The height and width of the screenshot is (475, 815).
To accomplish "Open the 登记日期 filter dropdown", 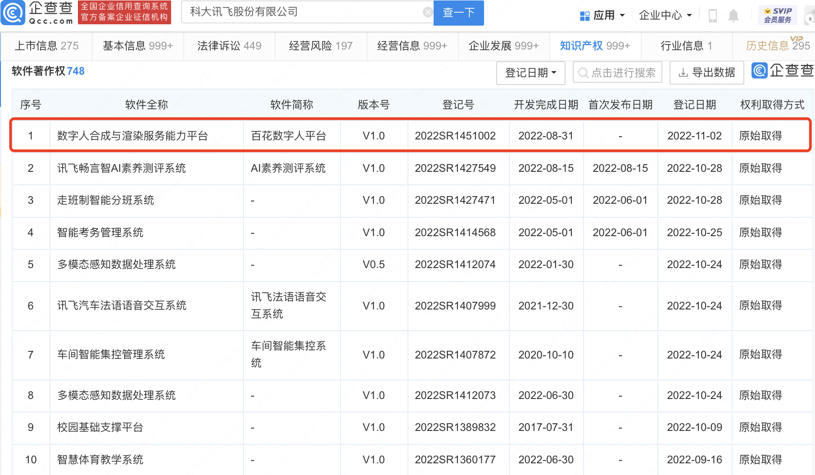I will pyautogui.click(x=530, y=73).
